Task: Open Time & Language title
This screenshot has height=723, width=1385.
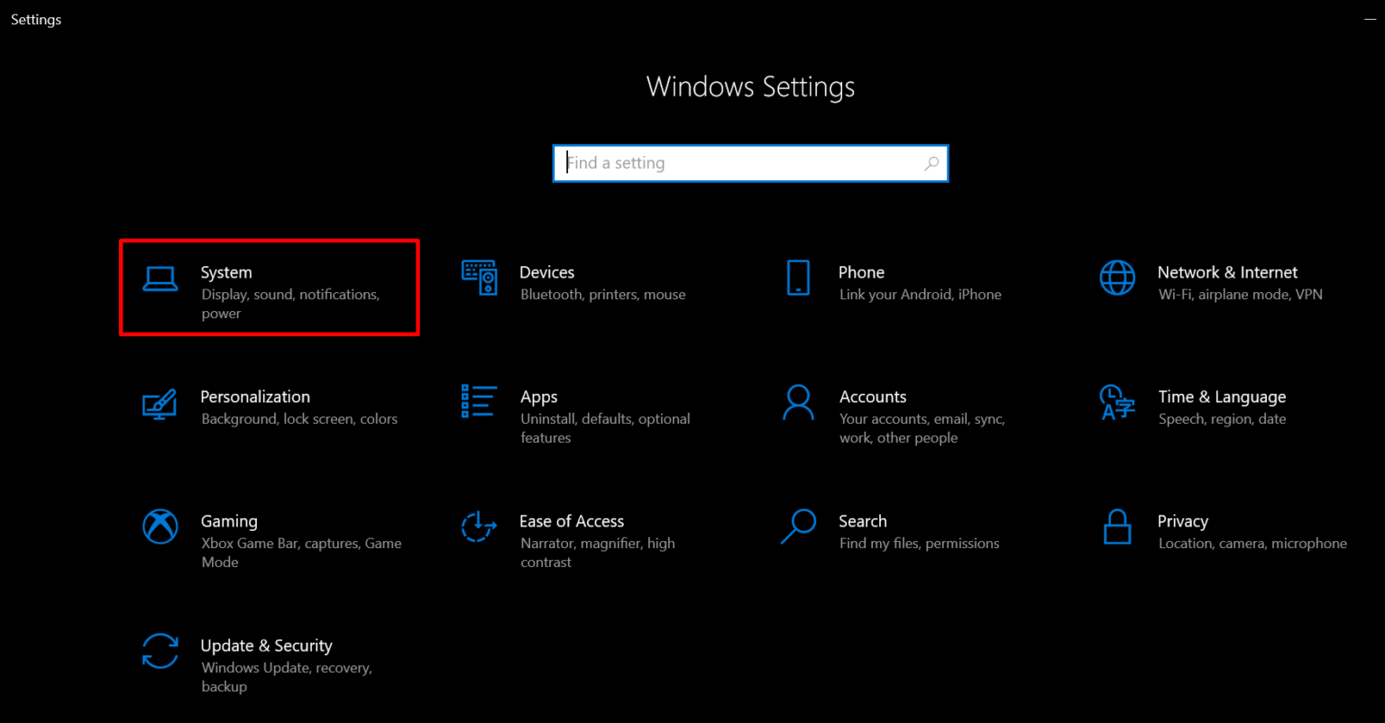Action: (1222, 398)
